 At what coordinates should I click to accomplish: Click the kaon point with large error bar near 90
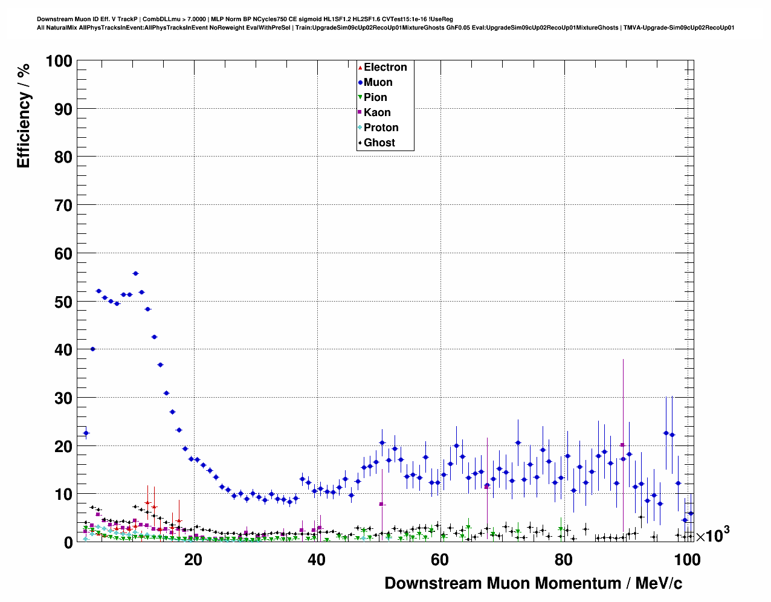tap(622, 445)
